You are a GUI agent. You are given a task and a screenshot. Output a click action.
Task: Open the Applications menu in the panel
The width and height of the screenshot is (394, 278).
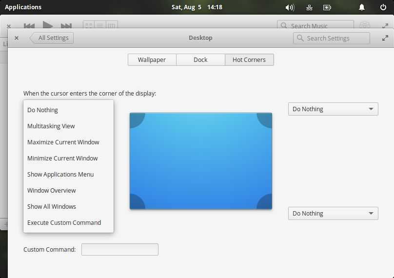coord(23,7)
